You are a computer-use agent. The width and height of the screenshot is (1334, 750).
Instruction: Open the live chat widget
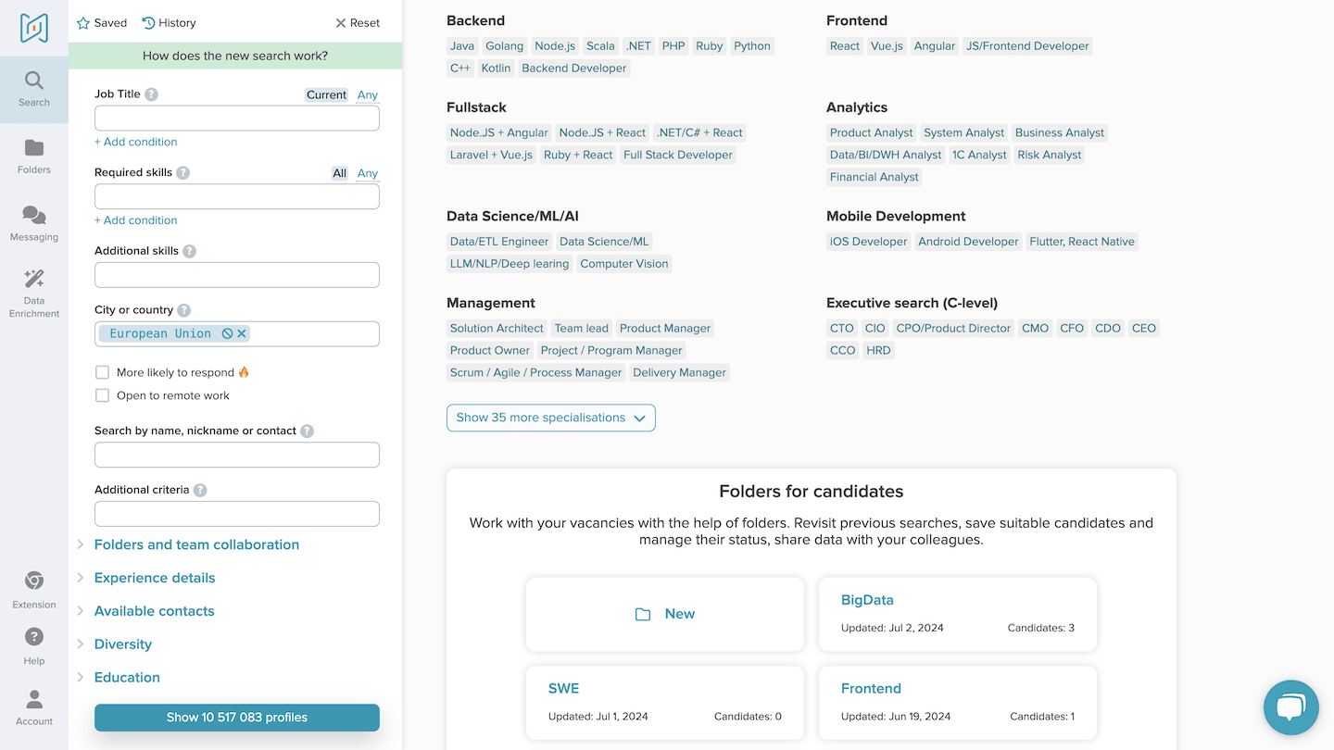(1290, 707)
